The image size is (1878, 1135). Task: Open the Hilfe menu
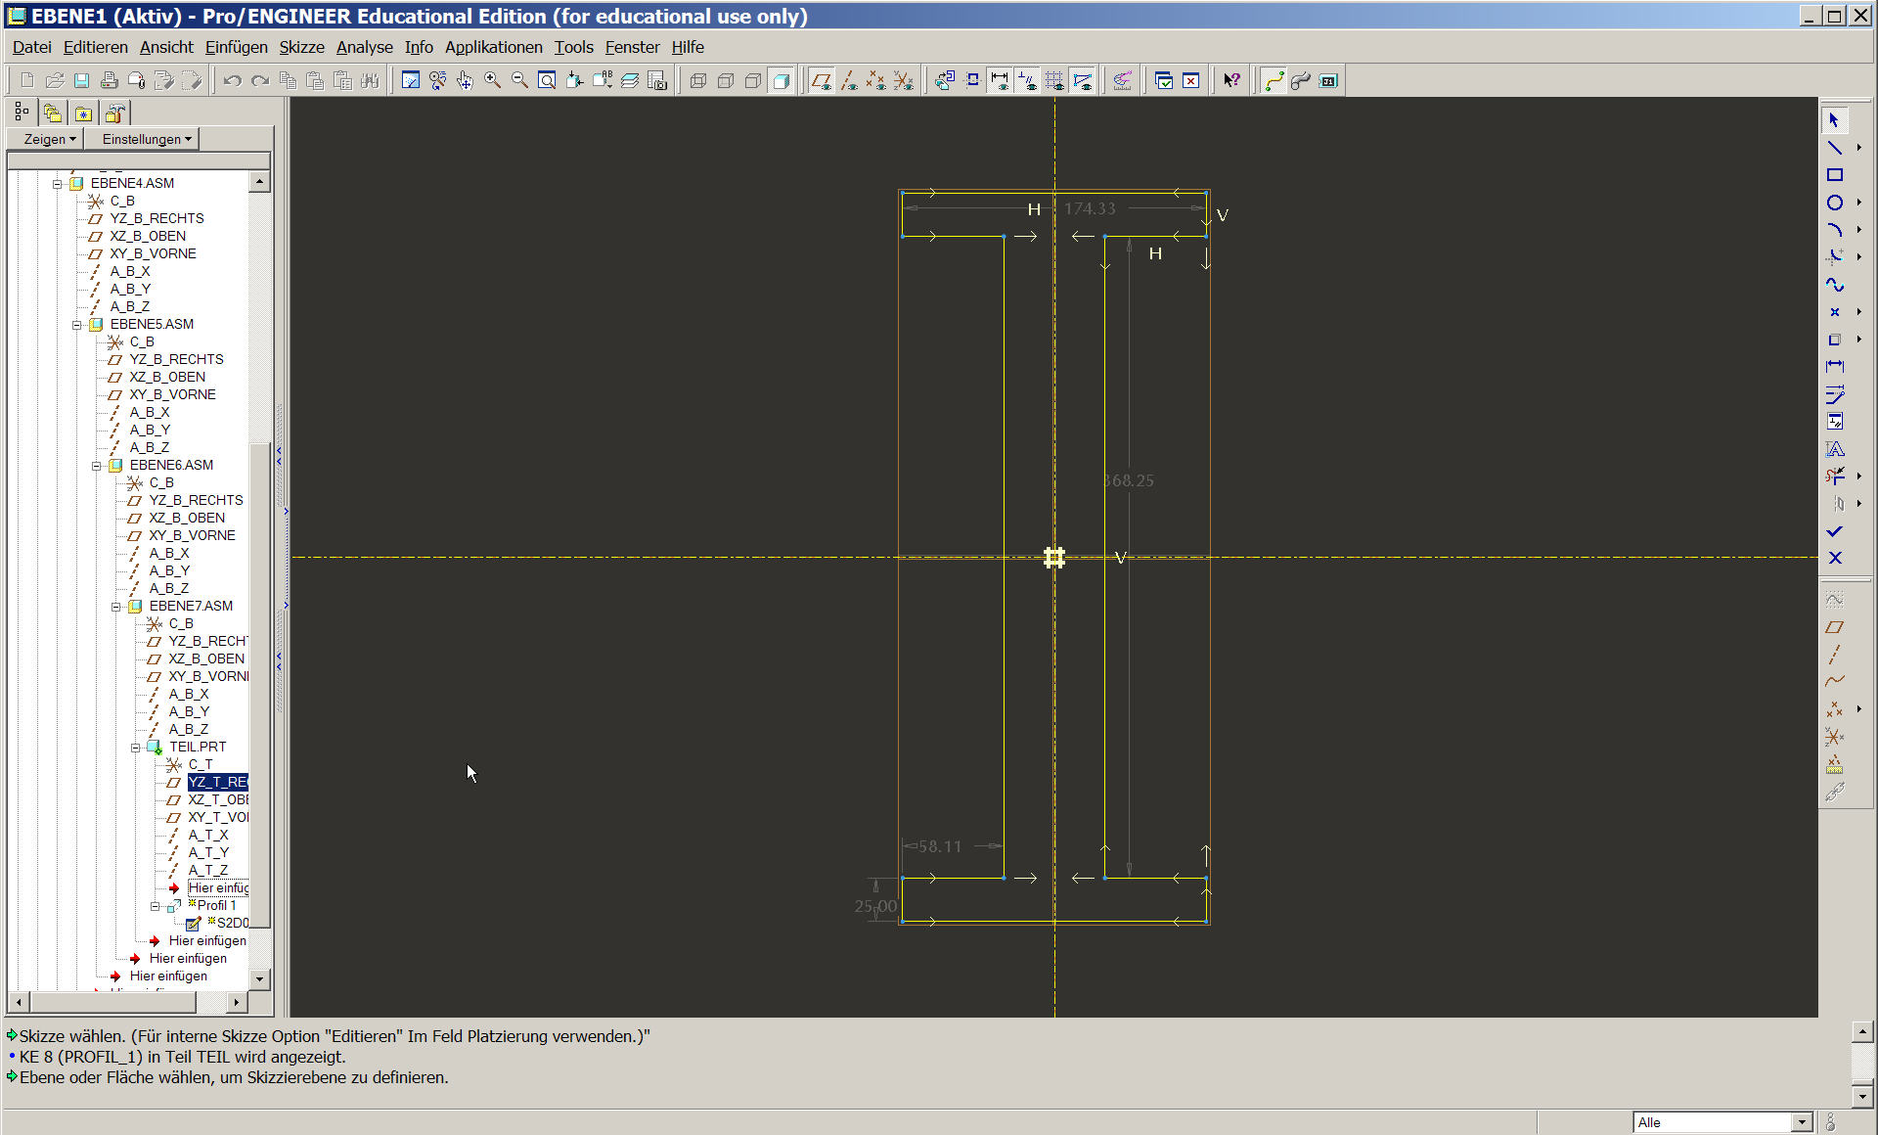[x=688, y=47]
